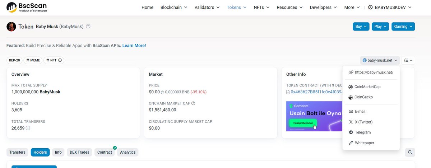The width and height of the screenshot is (431, 168).
Task: Click the globe icon on baby-musk.net button
Action: (x=365, y=60)
